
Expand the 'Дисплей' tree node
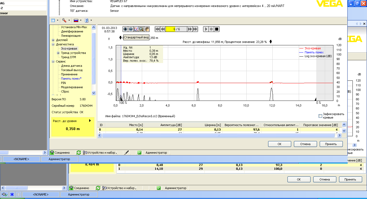pos(53,40)
